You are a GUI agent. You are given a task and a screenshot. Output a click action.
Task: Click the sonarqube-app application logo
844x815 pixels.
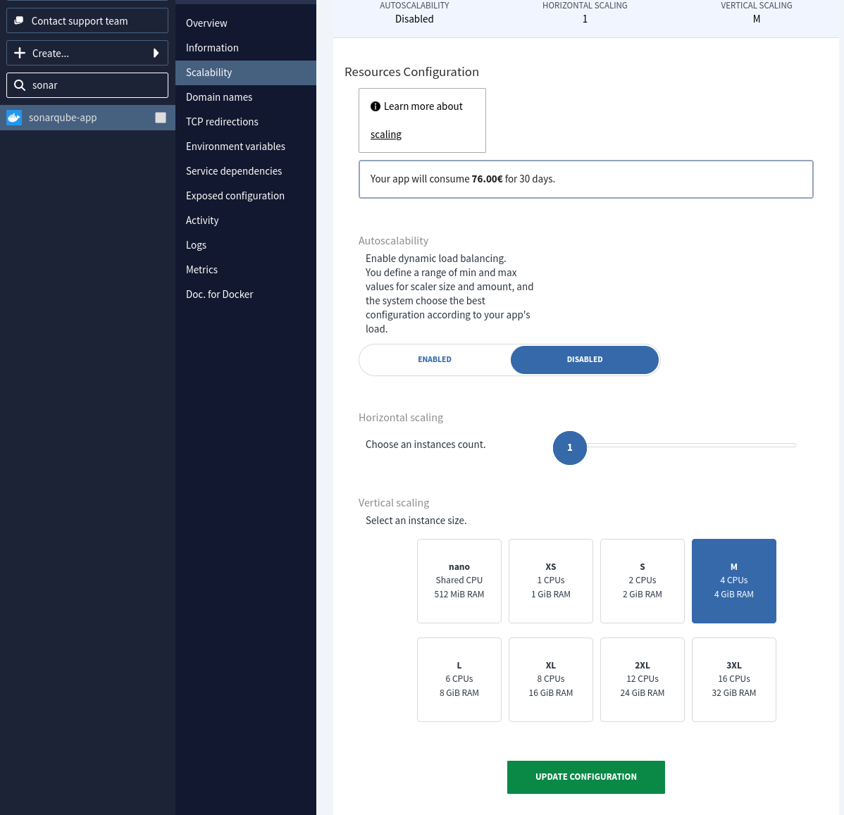click(14, 117)
